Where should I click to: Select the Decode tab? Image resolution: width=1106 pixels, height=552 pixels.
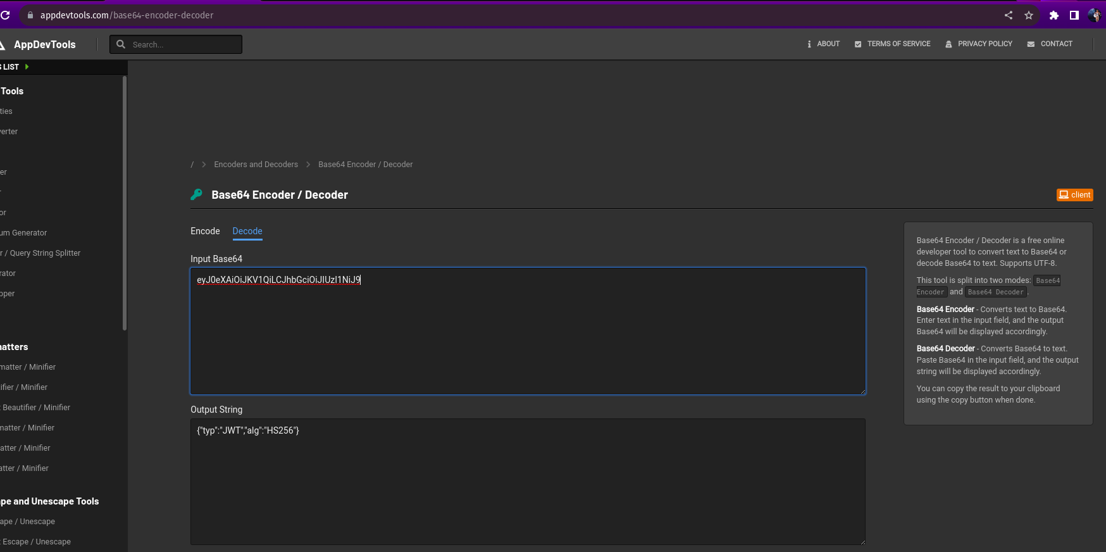pos(247,231)
